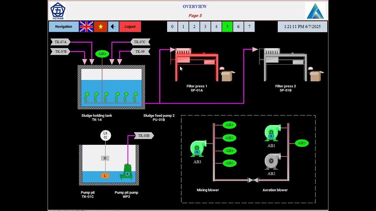Click the Vietnam company logo
376x211 pixels.
point(58,11)
